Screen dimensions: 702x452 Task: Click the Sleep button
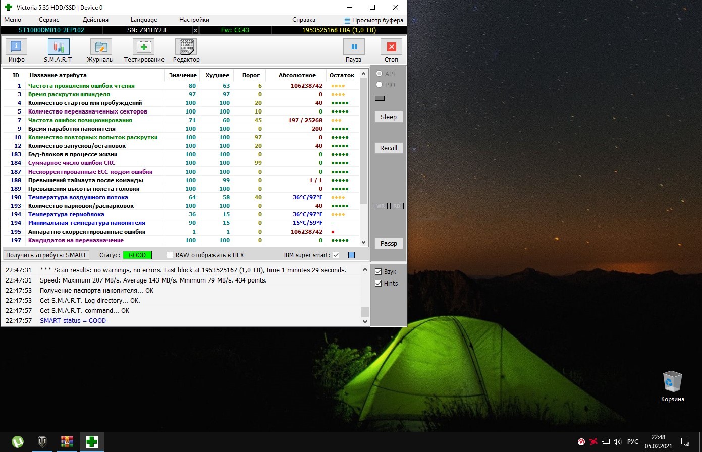click(x=389, y=117)
